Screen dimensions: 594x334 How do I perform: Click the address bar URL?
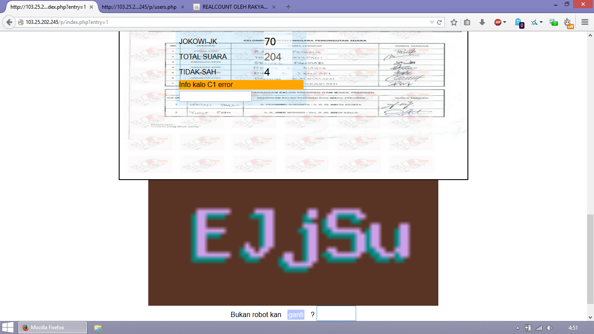pyautogui.click(x=67, y=22)
